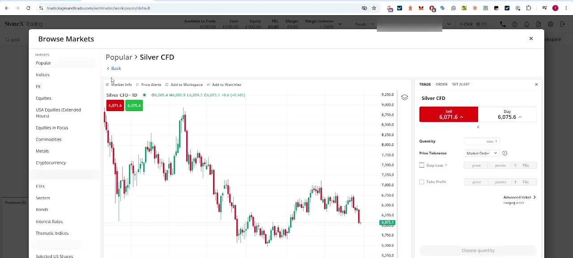Screen dimensions: 573x258
Task: Click the Buy 6,075.6 button
Action: pos(507,114)
